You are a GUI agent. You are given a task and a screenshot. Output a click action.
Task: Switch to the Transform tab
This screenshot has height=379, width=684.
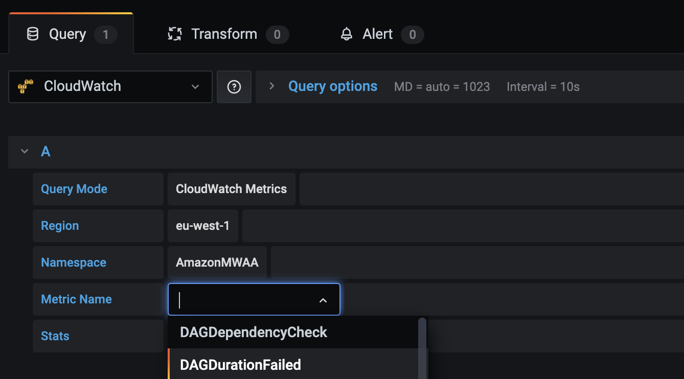228,34
